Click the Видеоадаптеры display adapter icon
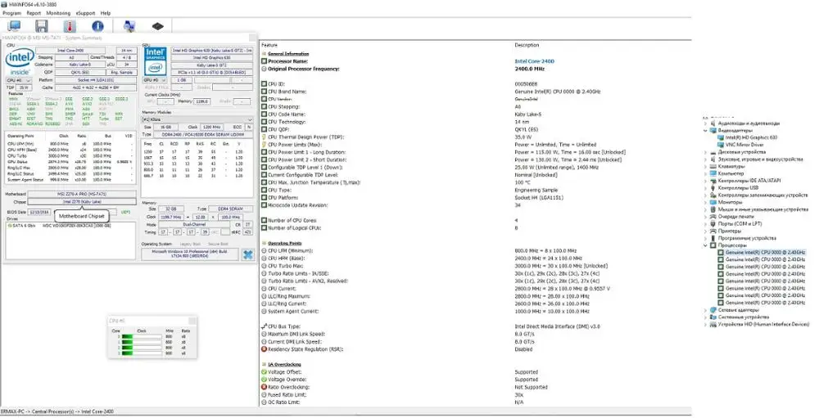The height and width of the screenshot is (418, 819). [713, 130]
